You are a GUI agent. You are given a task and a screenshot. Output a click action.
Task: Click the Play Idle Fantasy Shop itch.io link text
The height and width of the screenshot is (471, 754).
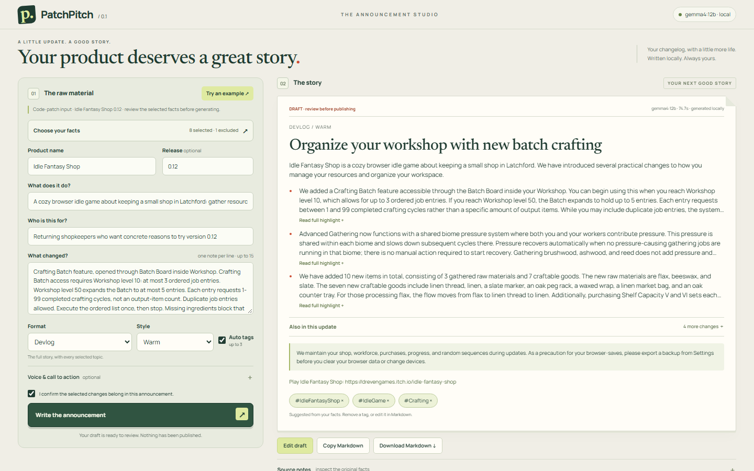(x=373, y=382)
